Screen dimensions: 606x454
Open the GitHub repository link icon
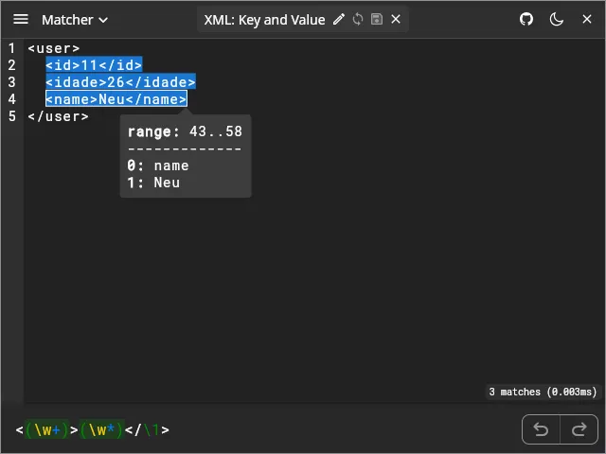[526, 19]
